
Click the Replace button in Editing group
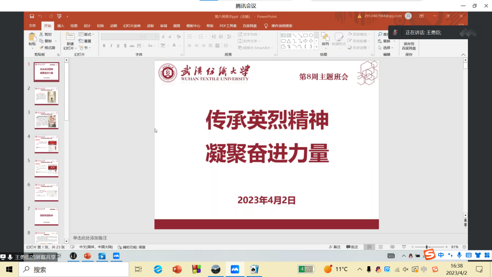point(384,41)
